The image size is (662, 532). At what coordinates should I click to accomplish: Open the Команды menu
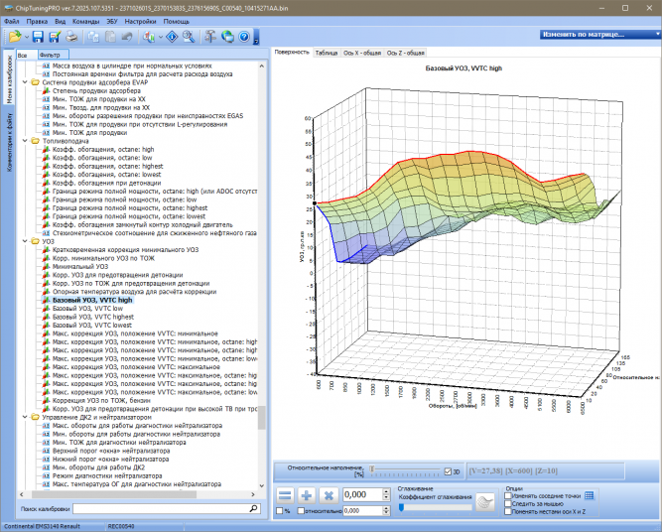85,21
